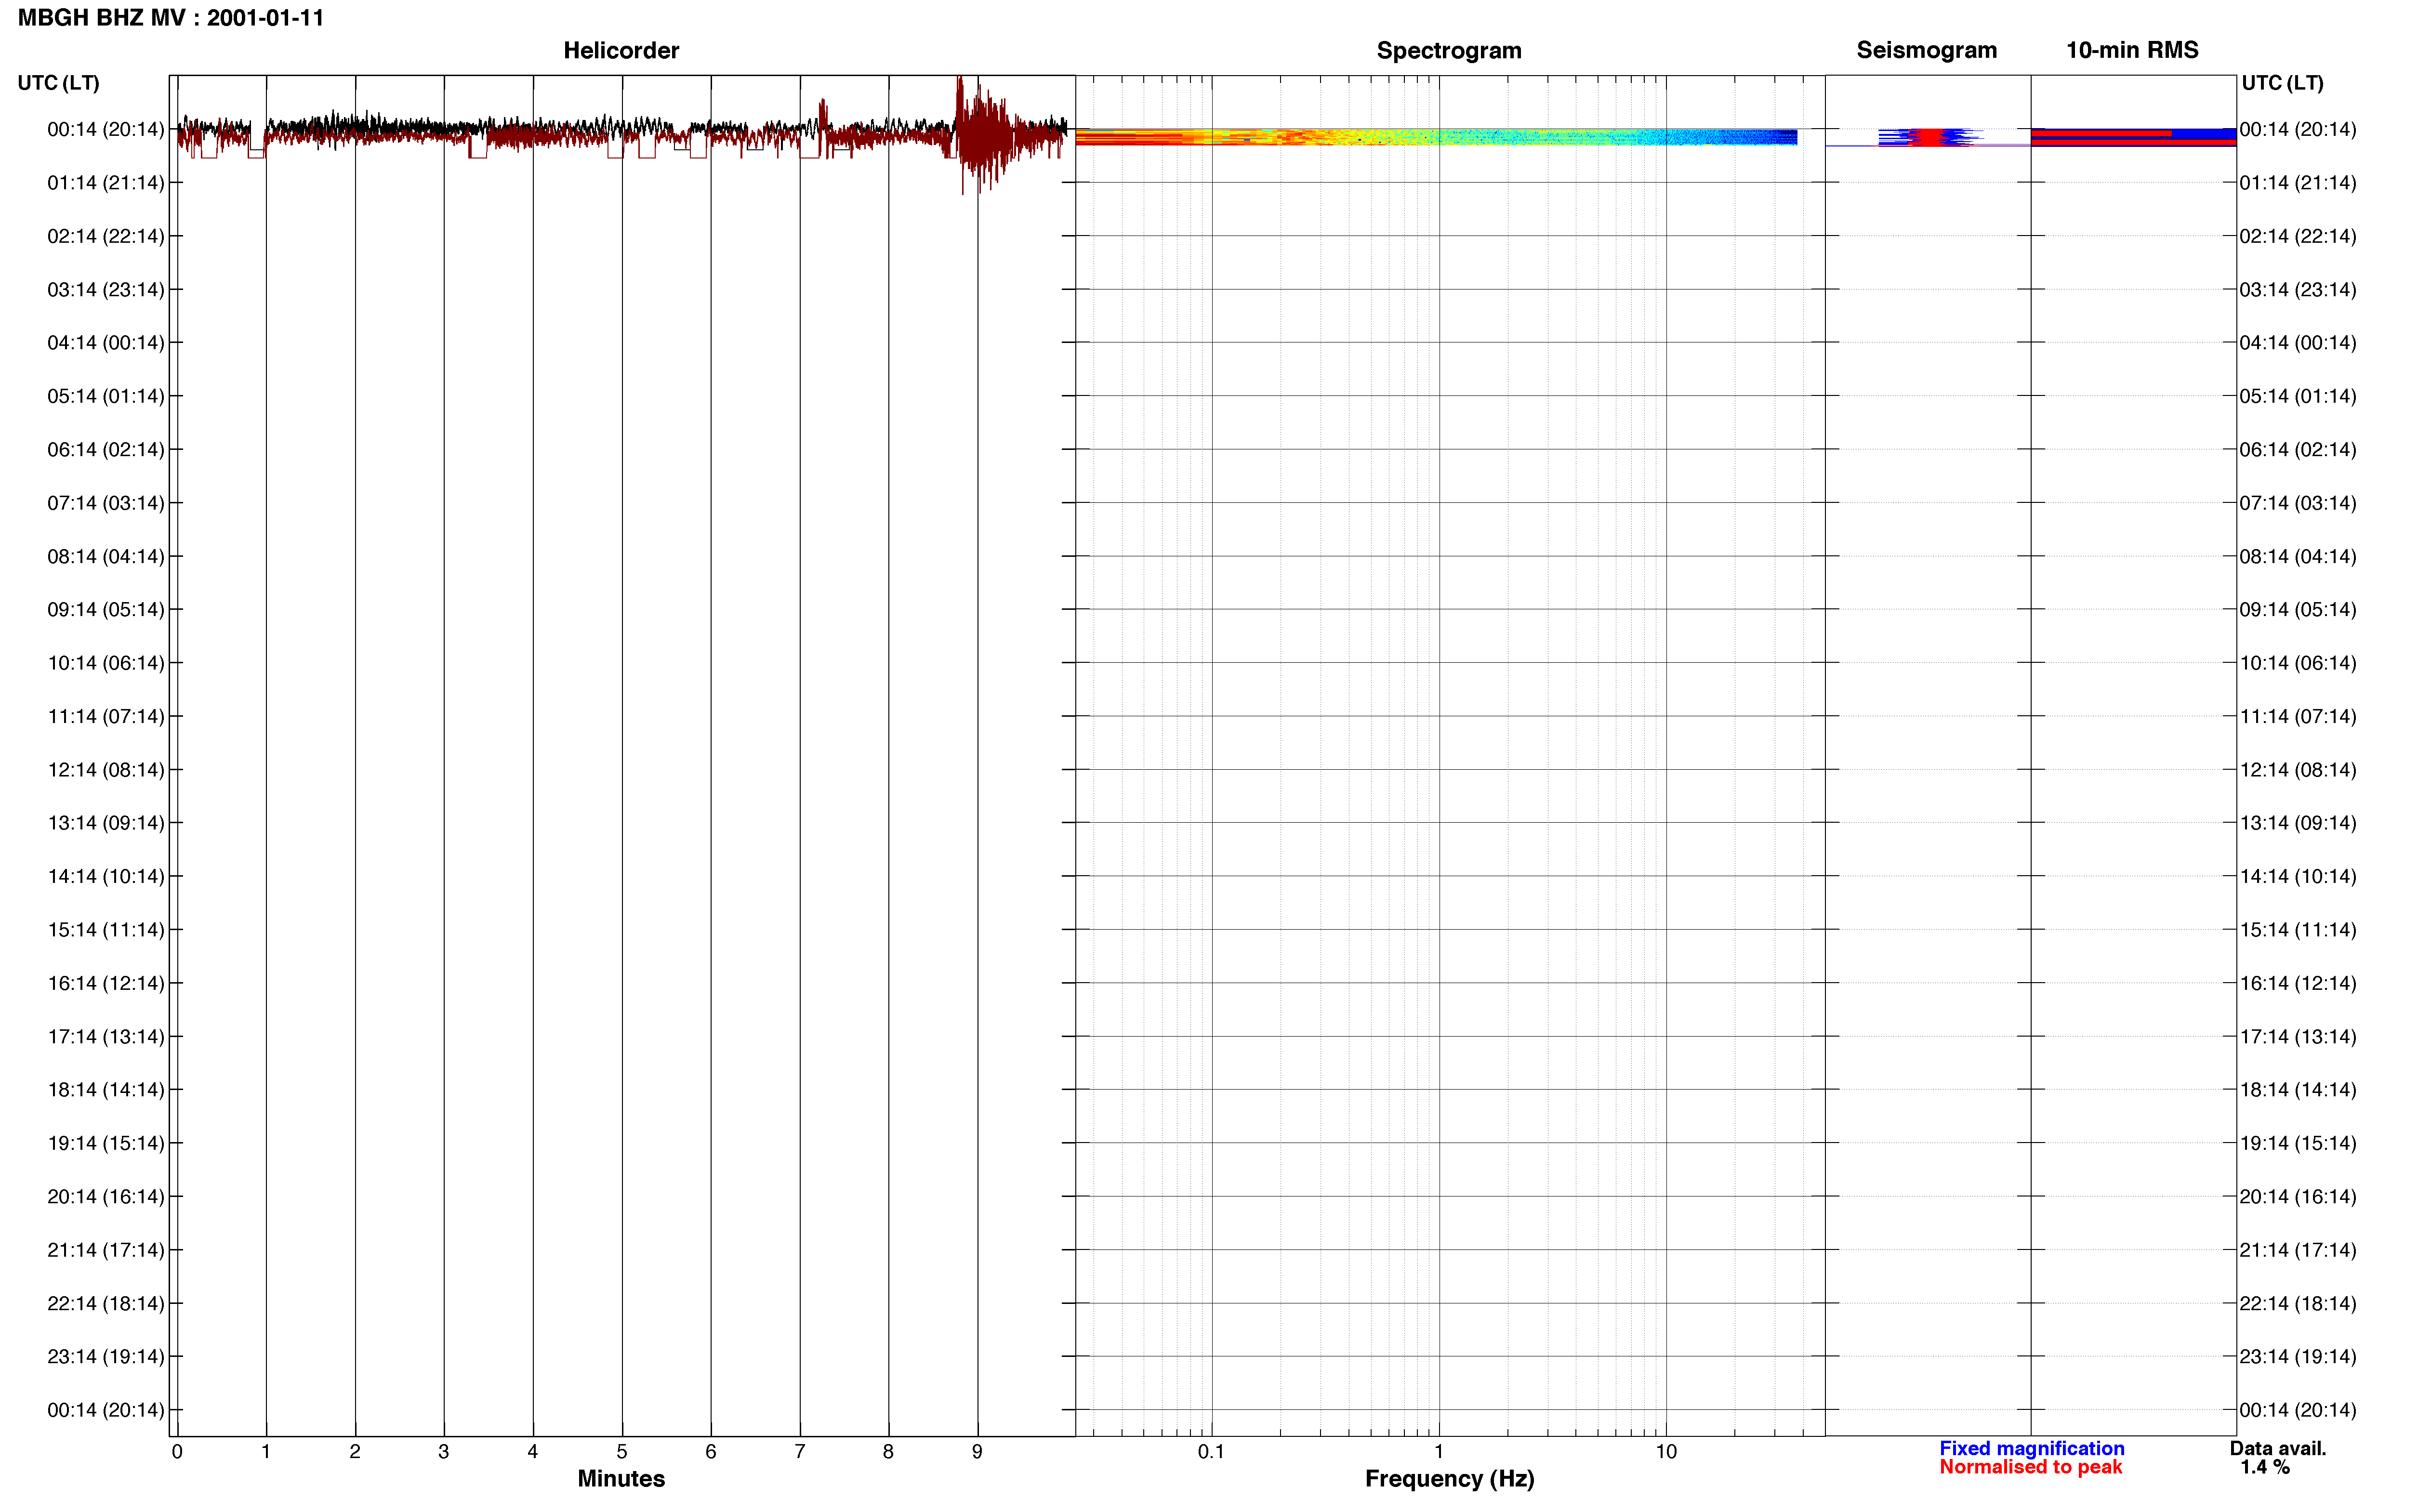Viewport: 2418px width, 1512px height.
Task: Click minute tick label '5' on helicorder axis
Action: [622, 1451]
